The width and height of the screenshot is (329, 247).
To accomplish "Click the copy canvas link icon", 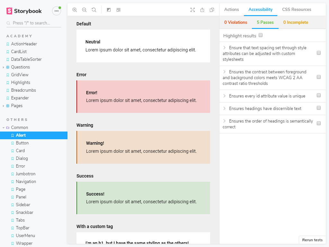I will (212, 10).
